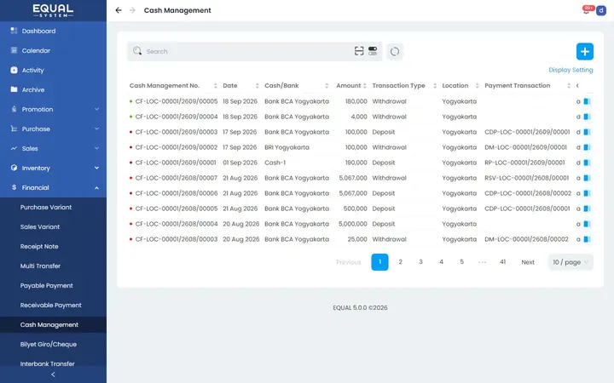Open Receivable Payment in sidebar
Screen dimensions: 614x383
click(x=51, y=305)
